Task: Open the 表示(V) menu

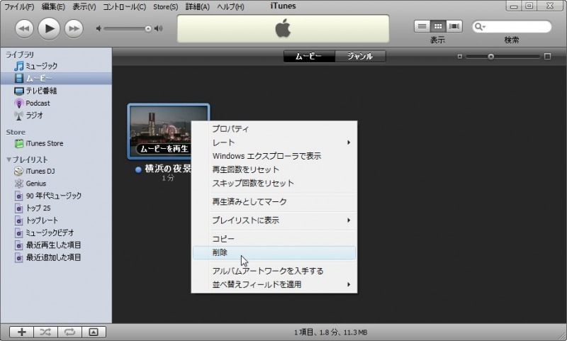Action: point(84,6)
